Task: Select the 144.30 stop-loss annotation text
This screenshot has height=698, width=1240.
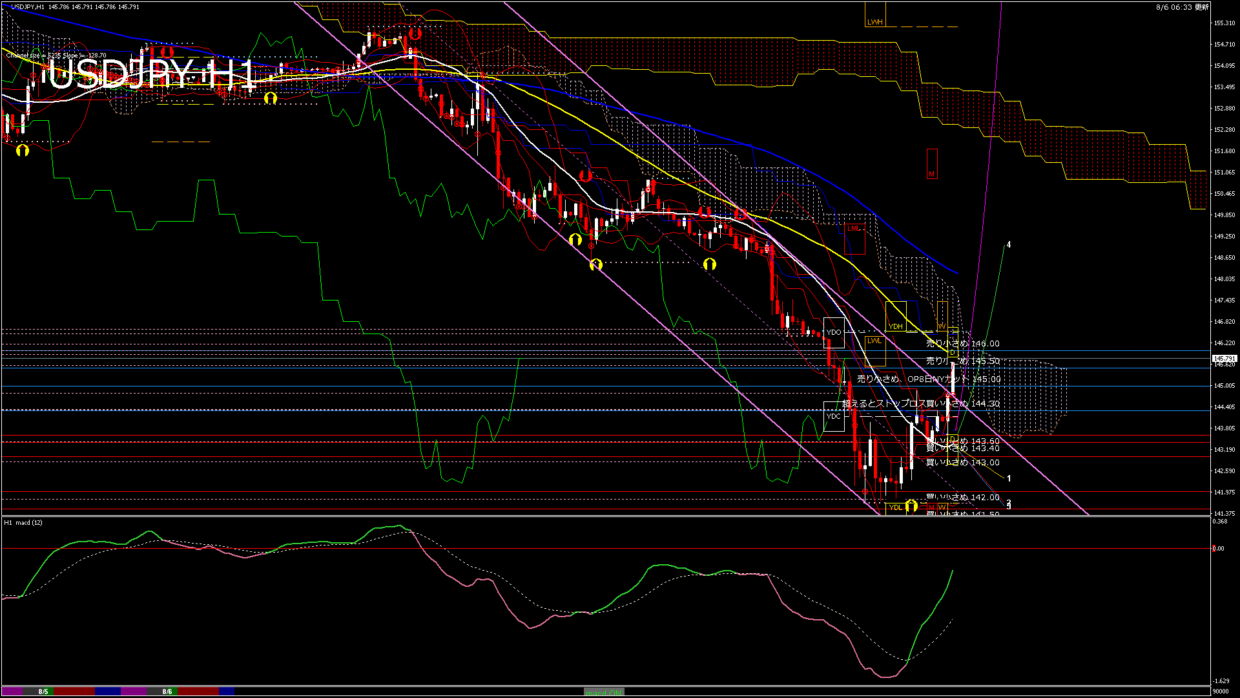Action: pyautogui.click(x=920, y=403)
